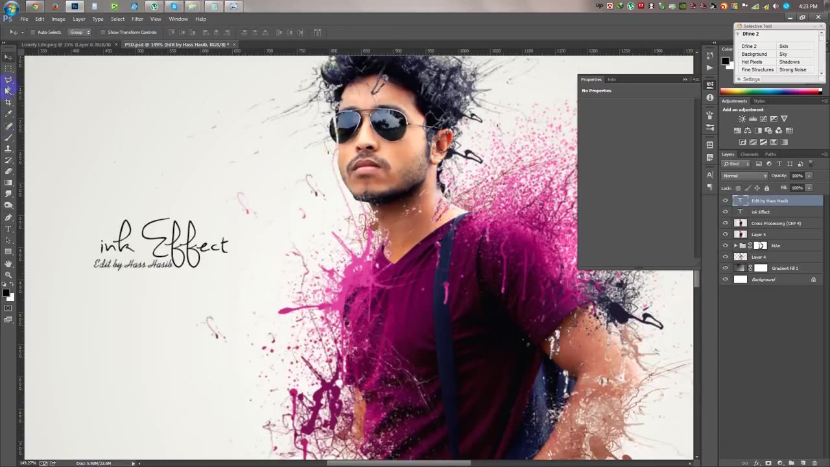Select the Crop tool
Viewport: 830px width, 467px height.
[8, 102]
